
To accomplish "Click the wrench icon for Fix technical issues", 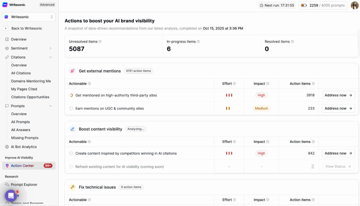I will click(x=72, y=187).
